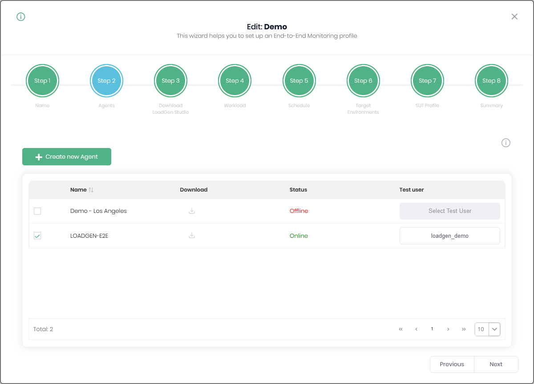Select page number 1 in pagination
The height and width of the screenshot is (384, 534).
coord(432,329)
